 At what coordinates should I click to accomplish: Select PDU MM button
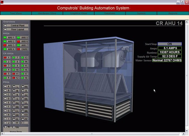[24, 107]
